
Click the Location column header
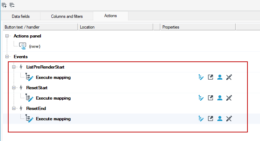[x=115, y=27]
